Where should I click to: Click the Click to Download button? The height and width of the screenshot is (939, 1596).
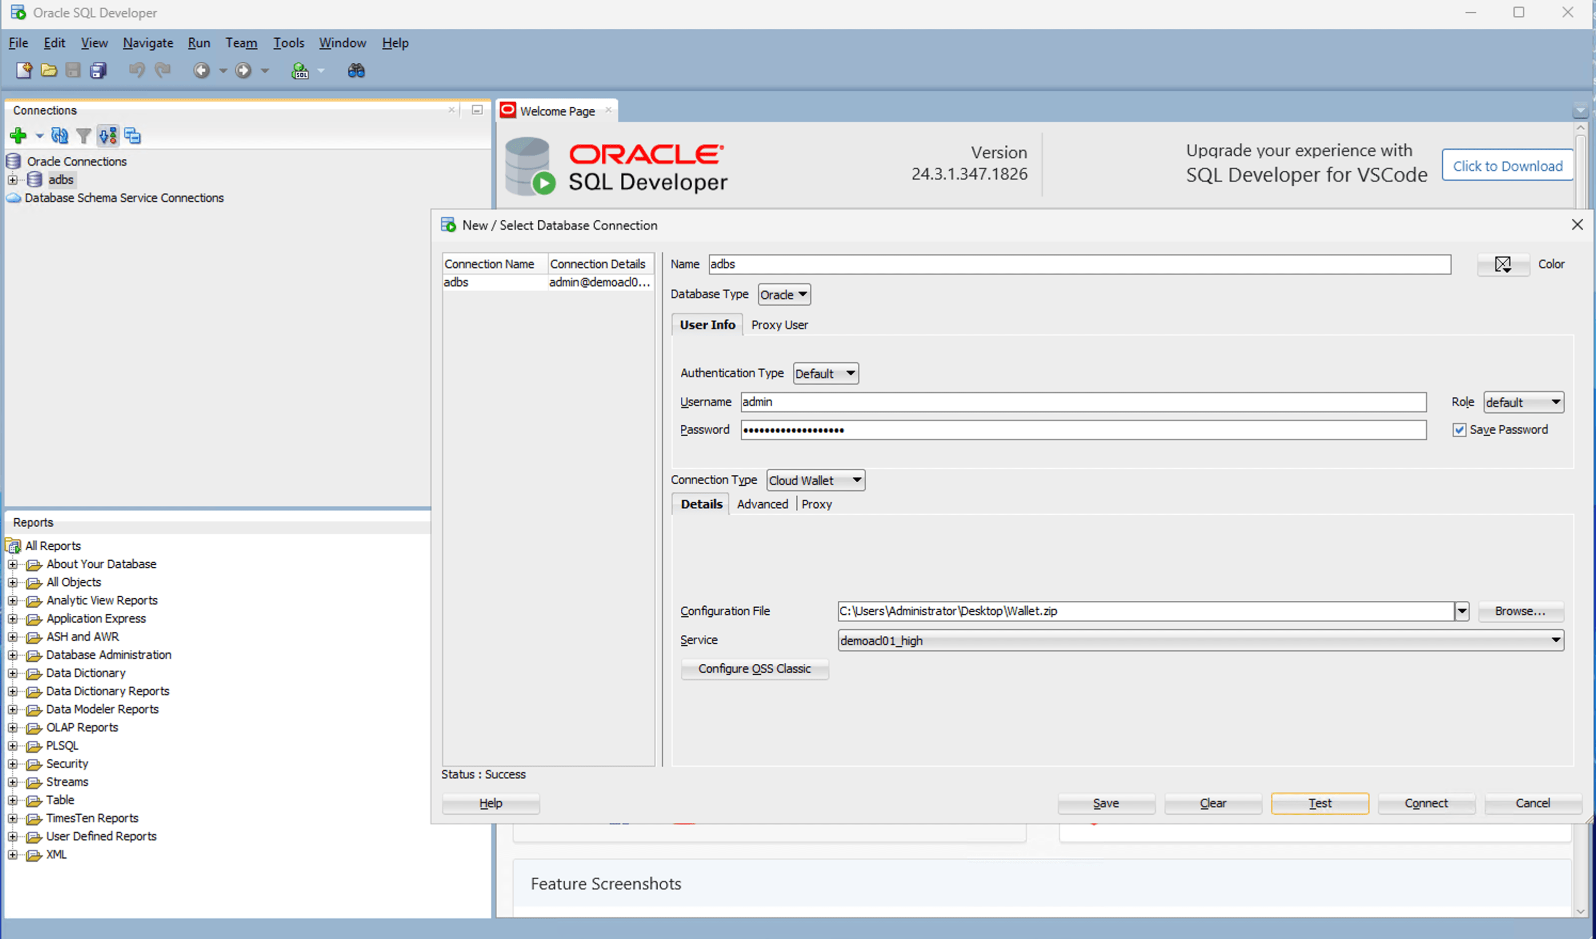(1507, 165)
